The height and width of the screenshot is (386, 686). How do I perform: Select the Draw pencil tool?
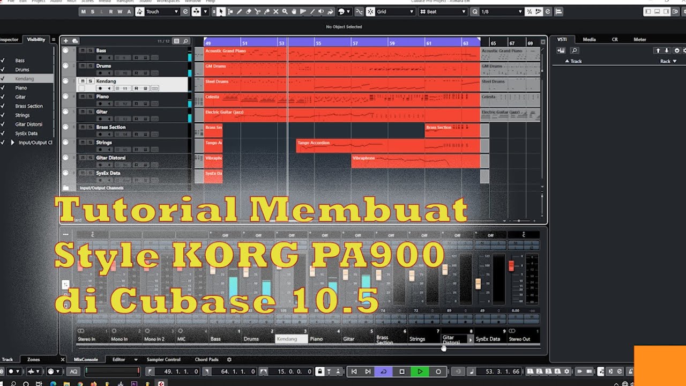(240, 11)
